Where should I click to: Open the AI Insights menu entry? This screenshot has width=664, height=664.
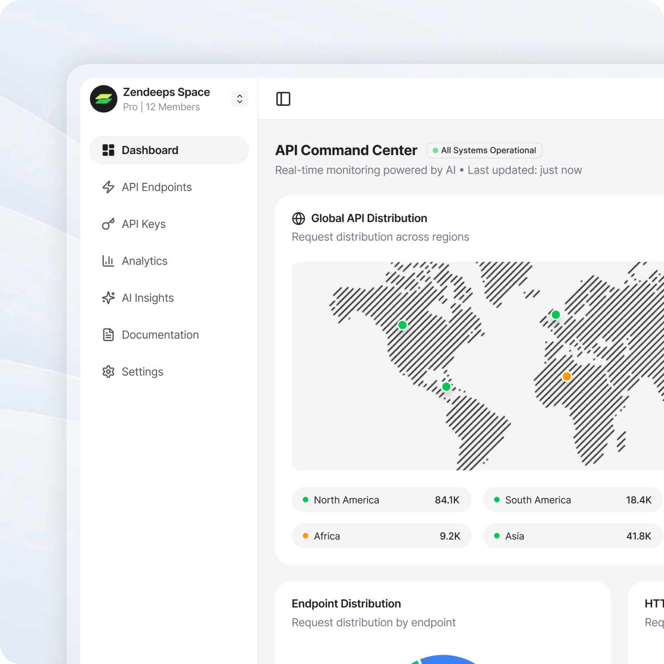(x=147, y=297)
